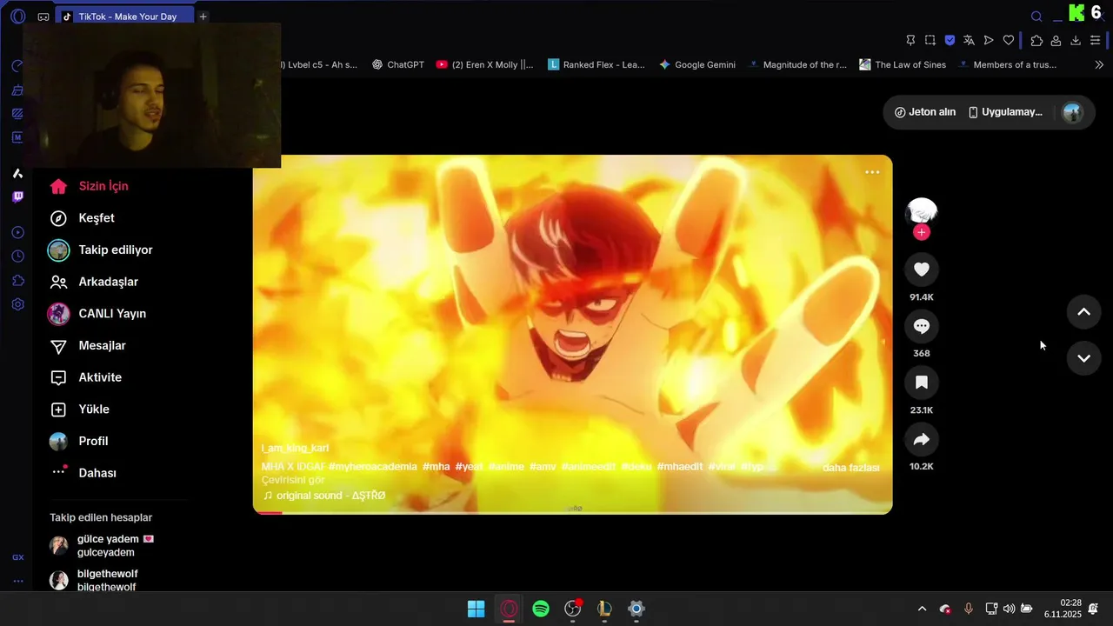Click the #myheroacademia hashtag
This screenshot has width=1113, height=626.
[x=373, y=467]
